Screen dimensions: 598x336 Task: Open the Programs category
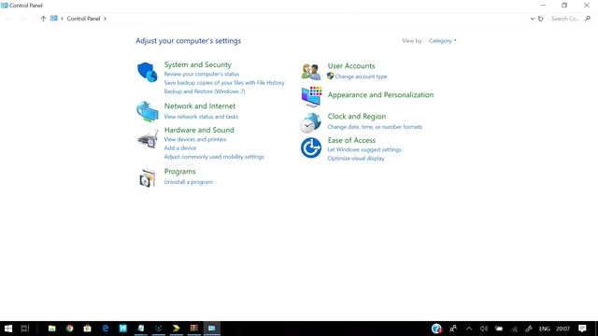[179, 172]
